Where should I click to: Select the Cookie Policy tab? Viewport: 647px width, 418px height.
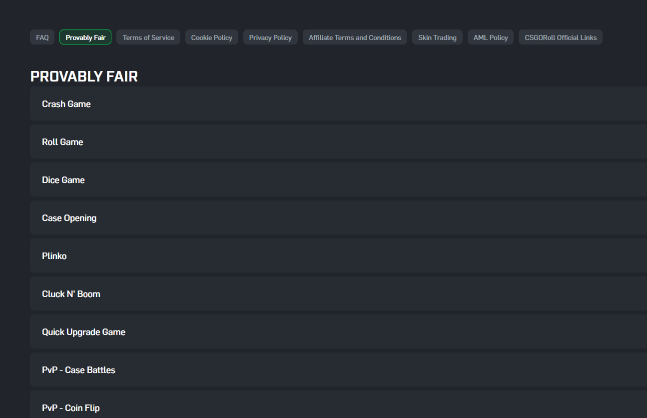(211, 37)
